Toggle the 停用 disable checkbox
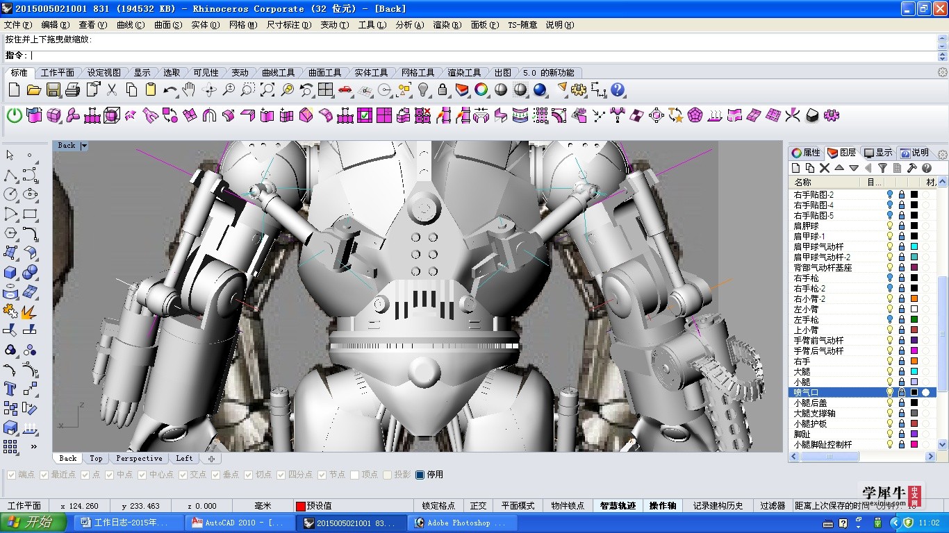Viewport: 949px width, 533px height. pos(420,475)
